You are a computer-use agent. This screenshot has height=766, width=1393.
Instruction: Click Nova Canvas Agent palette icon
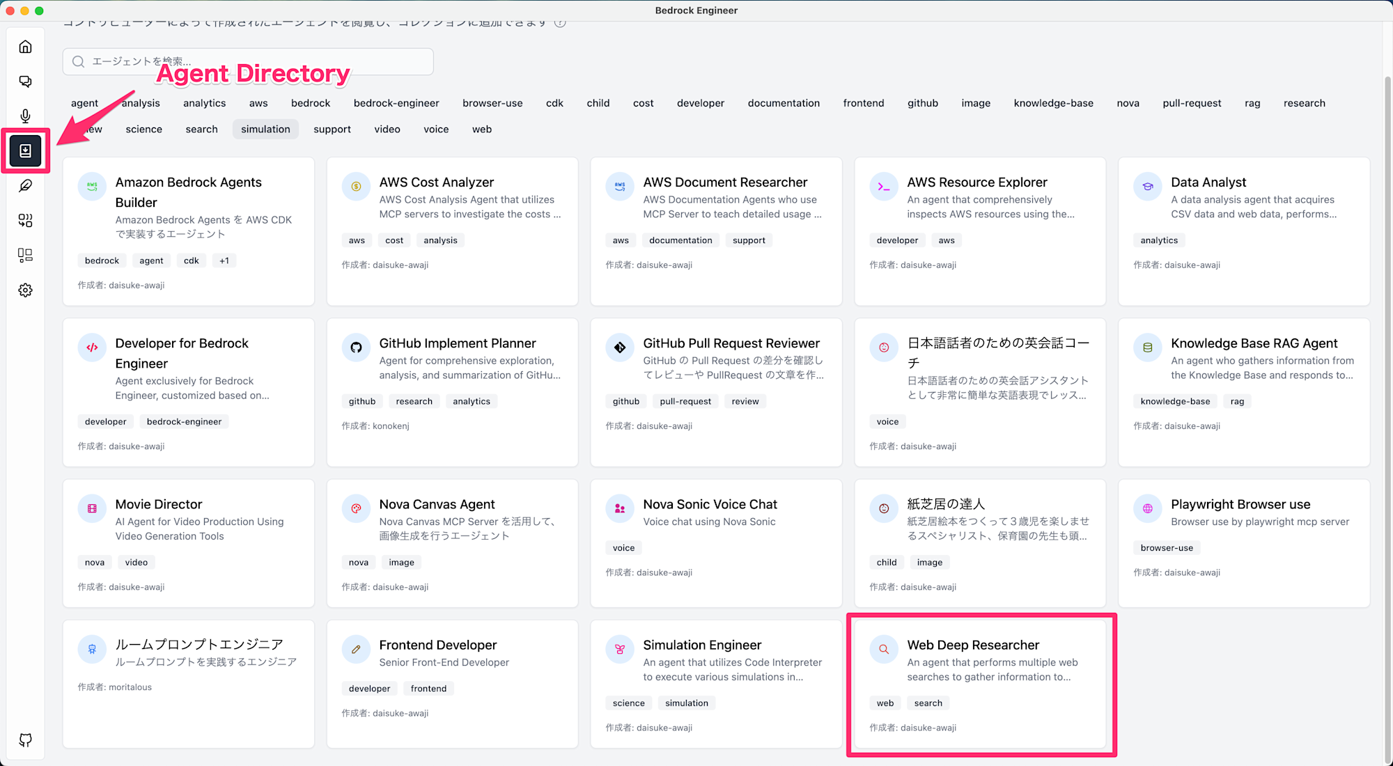tap(356, 508)
